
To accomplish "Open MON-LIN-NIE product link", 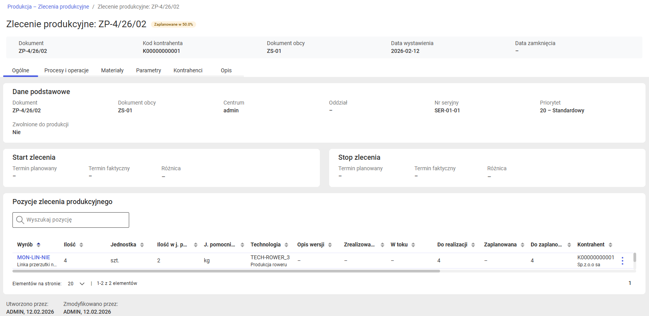I will pyautogui.click(x=33, y=257).
